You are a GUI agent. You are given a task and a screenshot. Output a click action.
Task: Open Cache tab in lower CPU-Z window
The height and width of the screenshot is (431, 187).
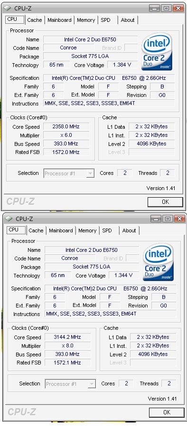[36, 230]
